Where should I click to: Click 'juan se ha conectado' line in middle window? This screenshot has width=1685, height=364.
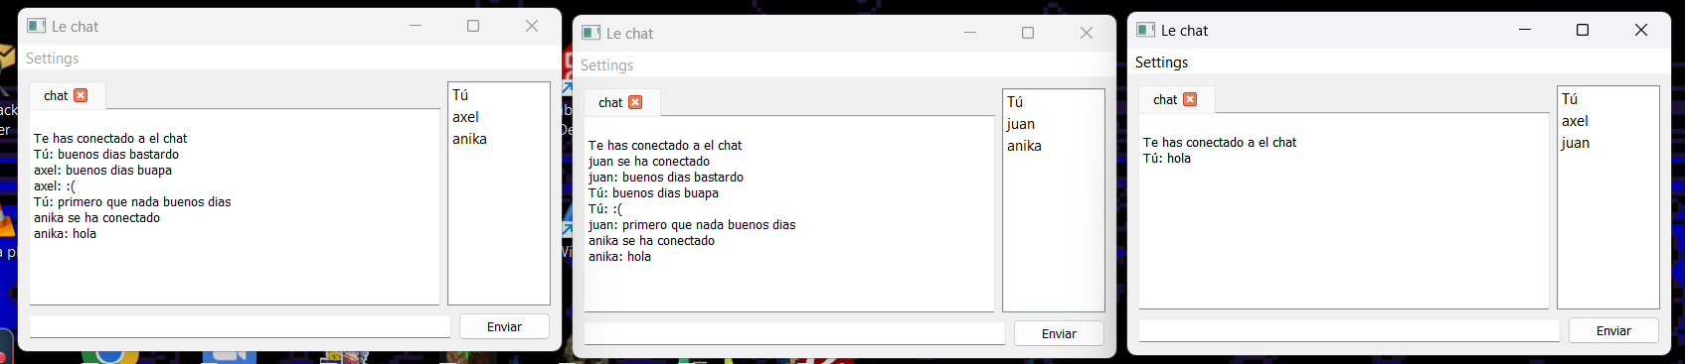(x=649, y=162)
